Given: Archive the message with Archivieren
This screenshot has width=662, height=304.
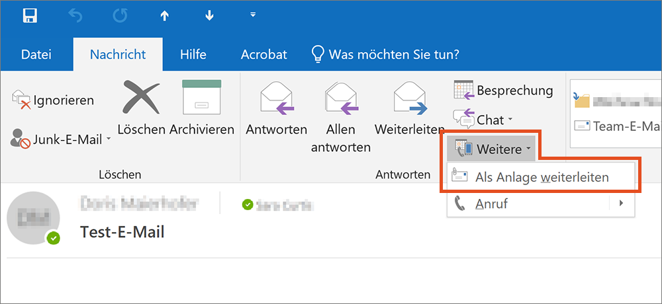Looking at the screenshot, I should (201, 110).
